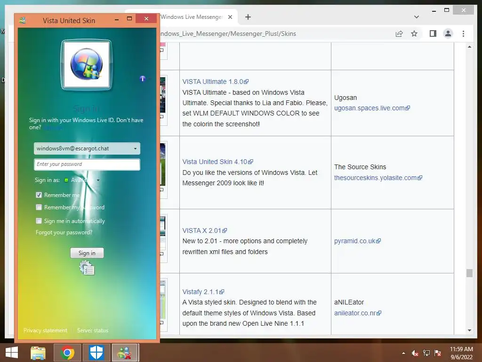Open Windows Defender shield taskbar icon
Viewport: 482px width, 362px height.
click(96, 353)
